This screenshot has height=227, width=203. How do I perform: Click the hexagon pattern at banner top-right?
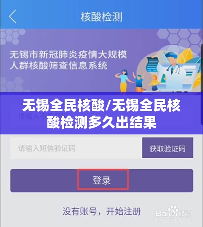(179, 38)
